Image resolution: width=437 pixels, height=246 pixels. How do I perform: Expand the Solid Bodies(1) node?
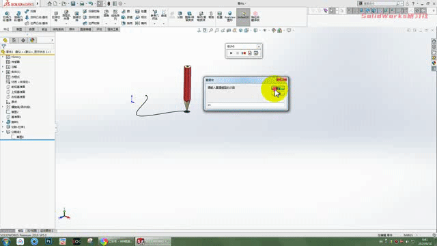point(3,72)
